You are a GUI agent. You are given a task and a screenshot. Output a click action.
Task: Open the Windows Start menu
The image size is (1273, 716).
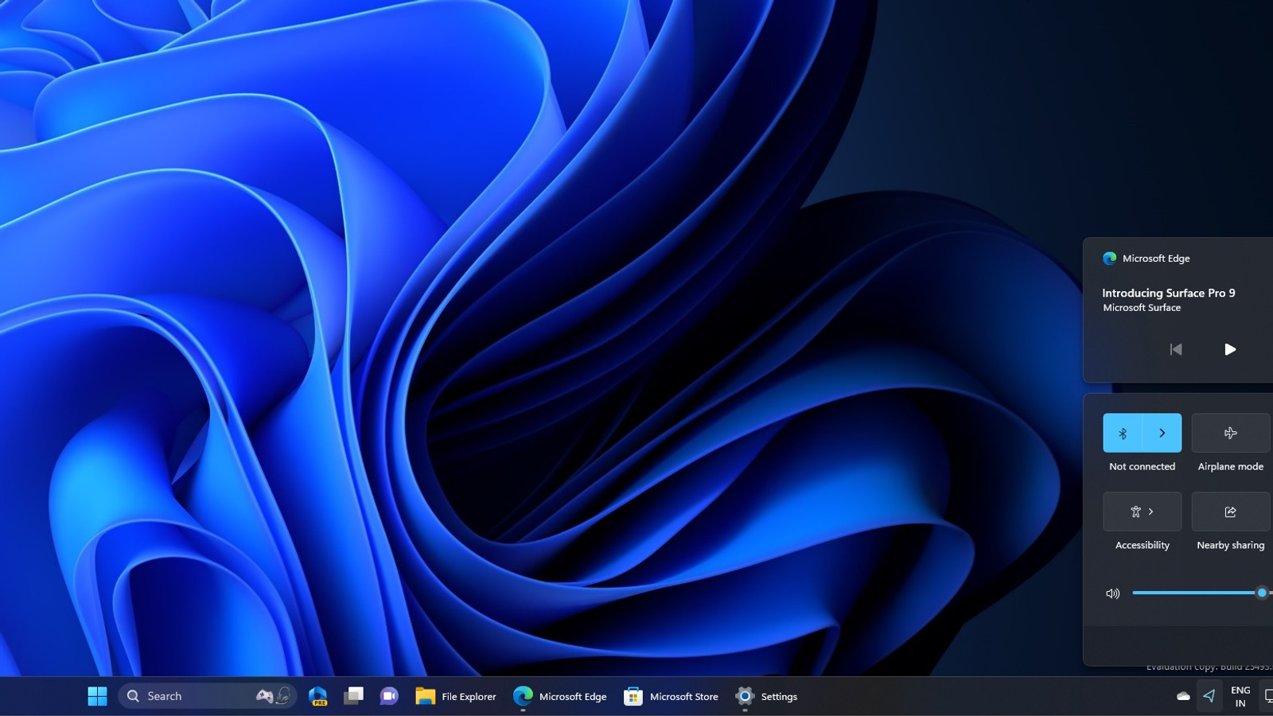click(x=97, y=696)
